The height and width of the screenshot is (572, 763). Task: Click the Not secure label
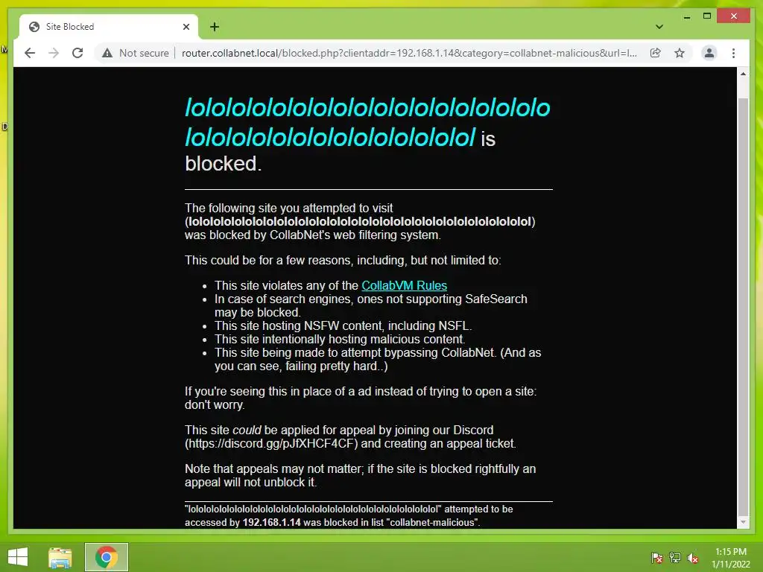144,53
